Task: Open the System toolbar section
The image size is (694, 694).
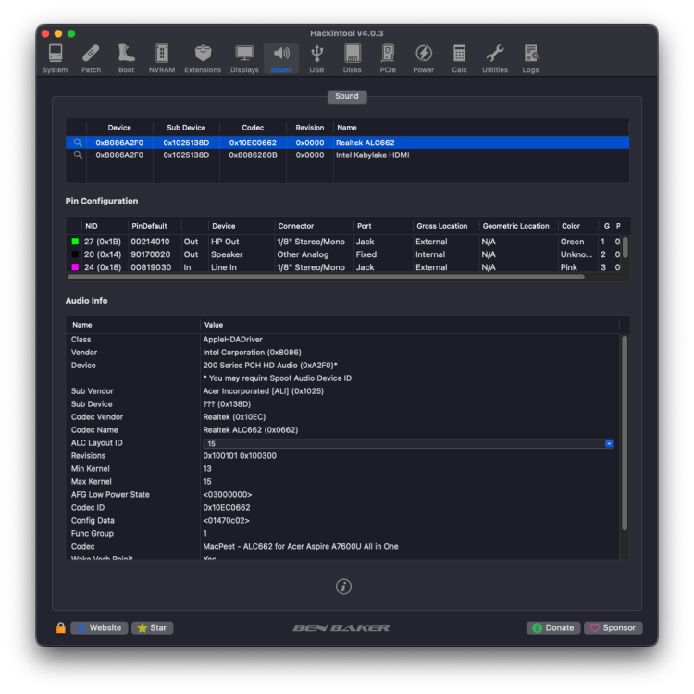Action: click(56, 58)
